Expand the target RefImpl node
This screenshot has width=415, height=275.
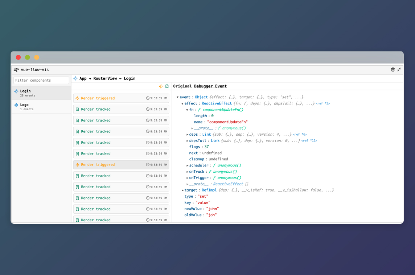[x=182, y=190]
